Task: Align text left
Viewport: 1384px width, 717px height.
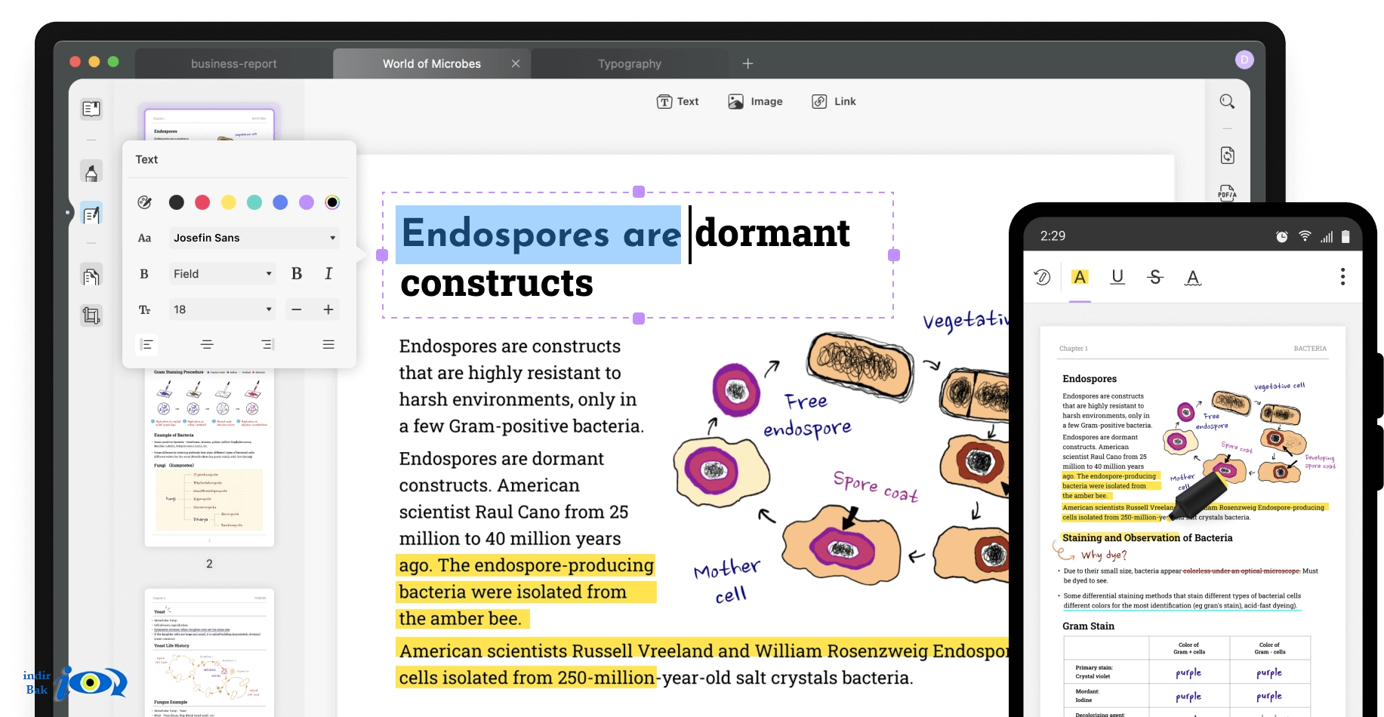Action: click(147, 344)
